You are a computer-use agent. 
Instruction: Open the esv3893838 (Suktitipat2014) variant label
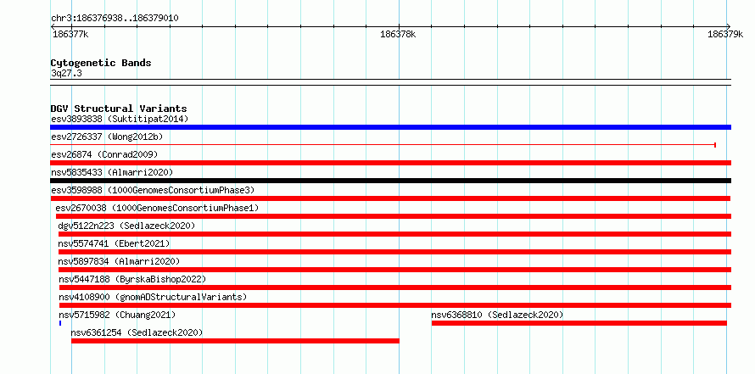tap(120, 119)
